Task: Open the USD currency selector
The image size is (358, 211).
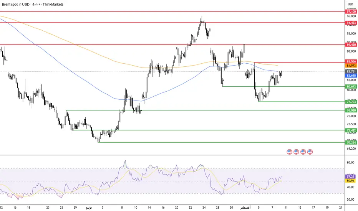Action: click(x=350, y=4)
